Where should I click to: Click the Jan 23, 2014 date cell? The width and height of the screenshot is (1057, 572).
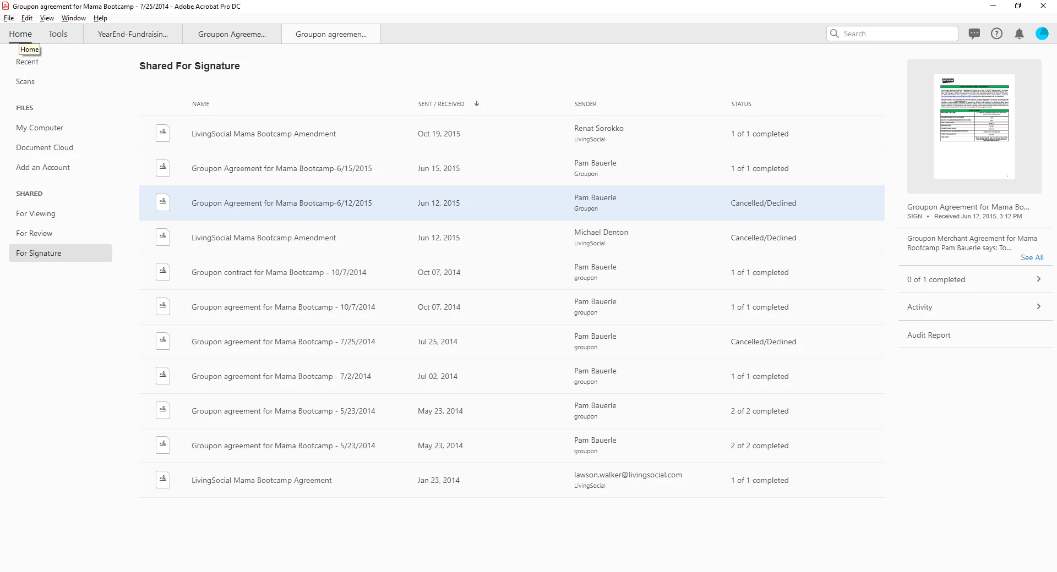[439, 480]
